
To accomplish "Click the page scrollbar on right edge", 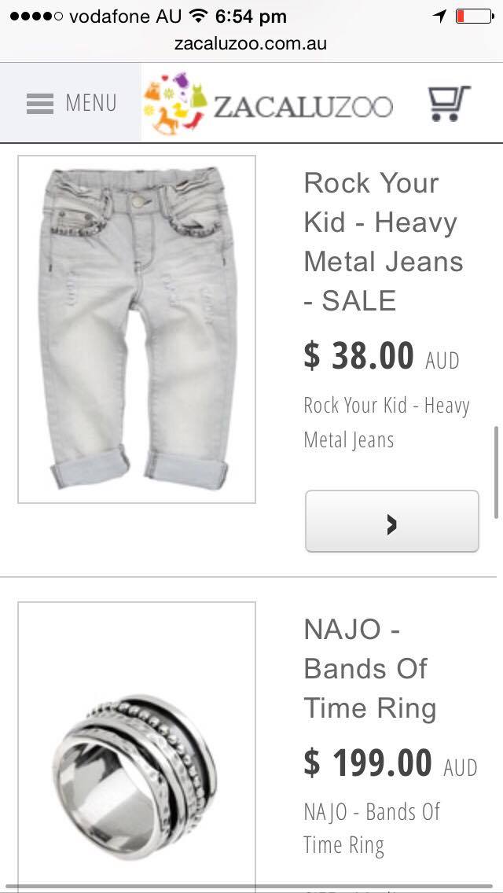I will (x=496, y=472).
